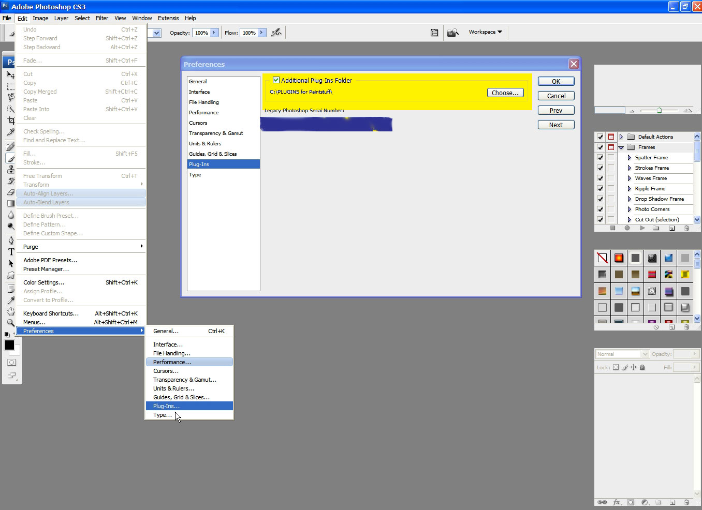Click the Prev button in Preferences

[556, 110]
